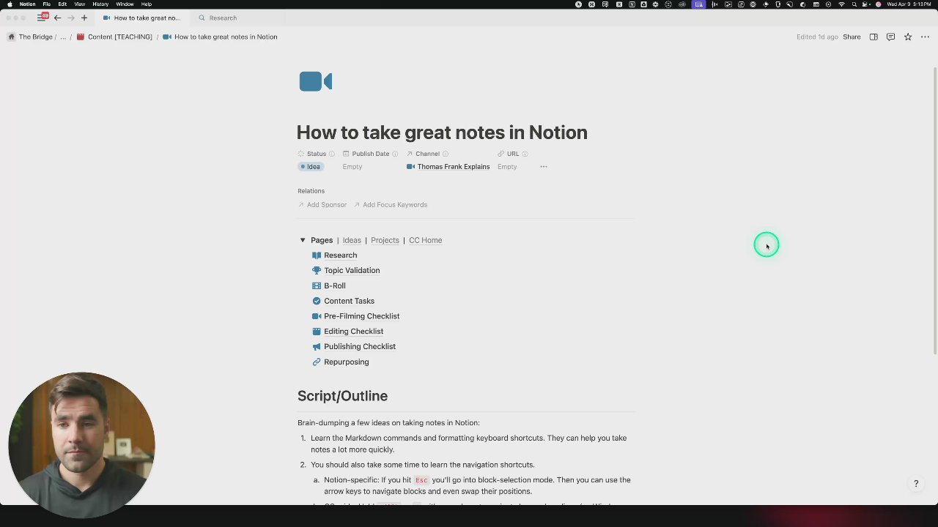The width and height of the screenshot is (938, 527).
Task: Fill the empty URL value
Action: (507, 167)
